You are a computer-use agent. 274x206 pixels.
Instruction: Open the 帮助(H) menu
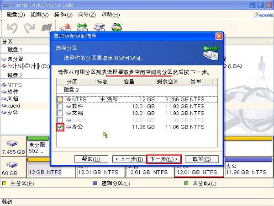(111, 15)
